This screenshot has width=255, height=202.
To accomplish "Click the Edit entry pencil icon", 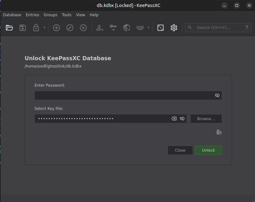I will [70, 28].
